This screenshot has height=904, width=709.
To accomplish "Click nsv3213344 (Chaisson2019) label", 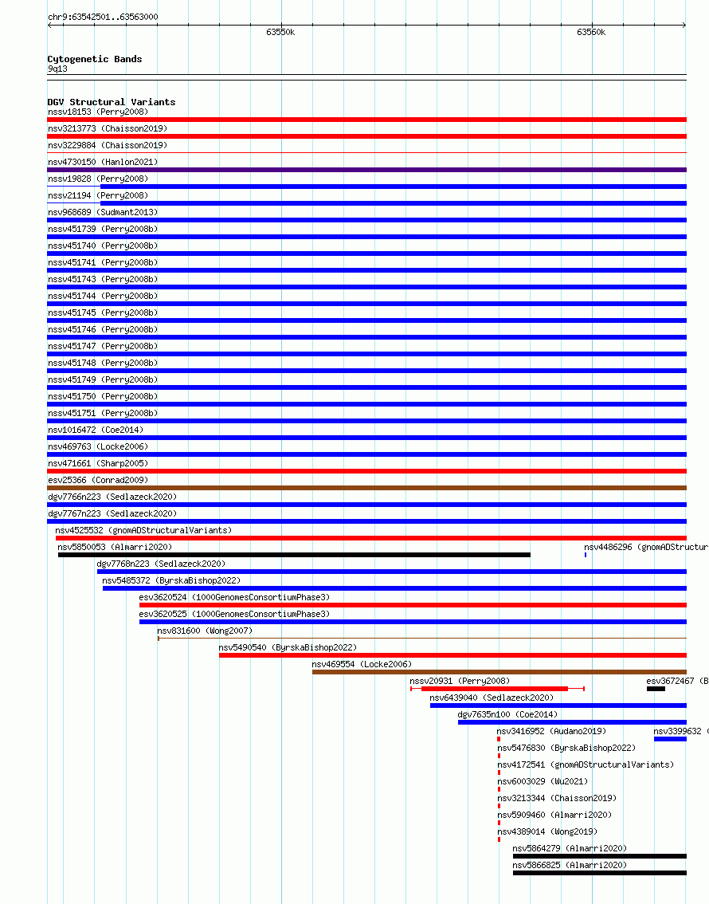I will click(558, 797).
